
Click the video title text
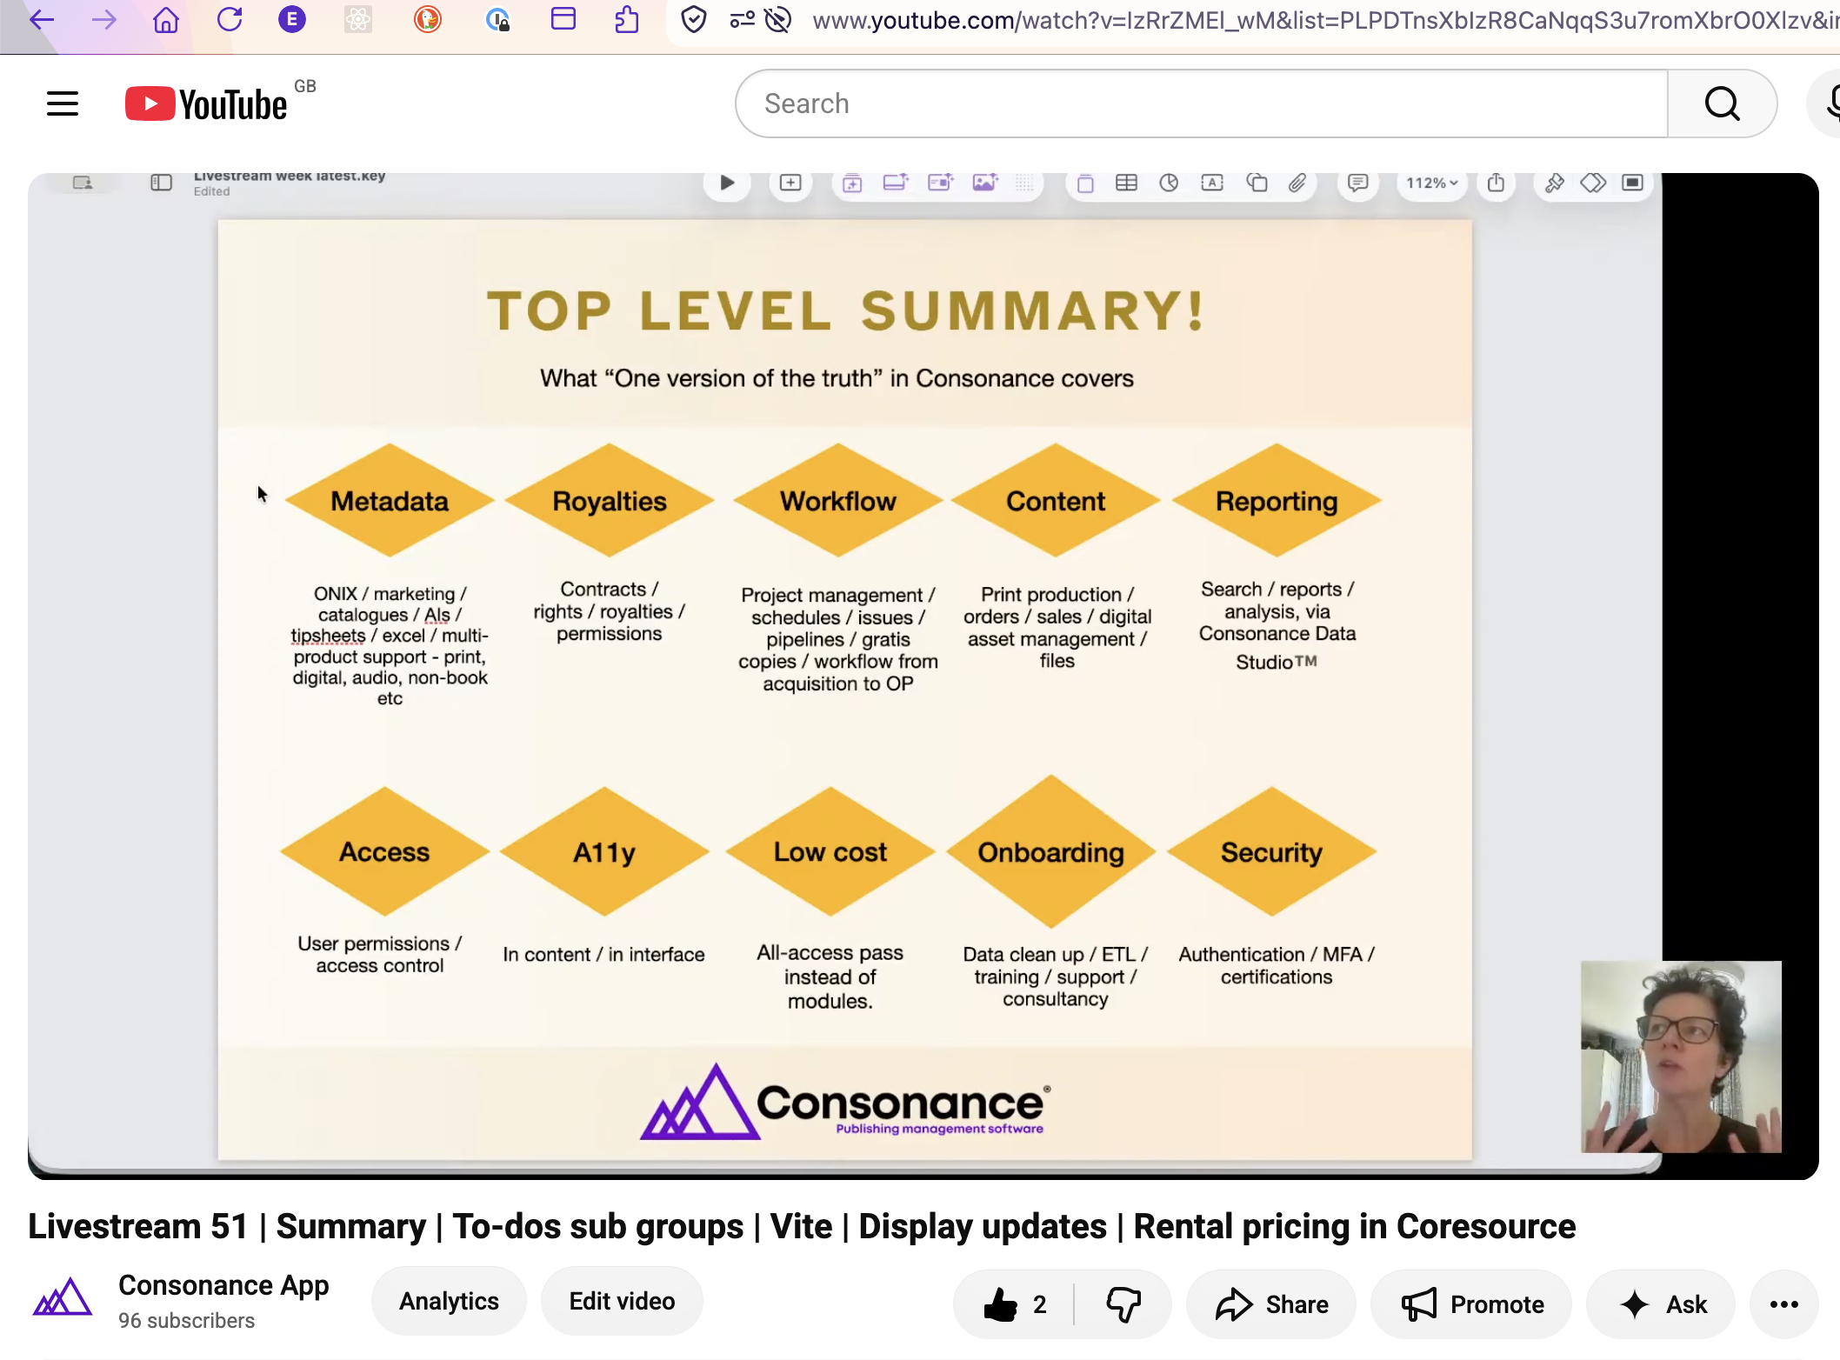tap(802, 1226)
